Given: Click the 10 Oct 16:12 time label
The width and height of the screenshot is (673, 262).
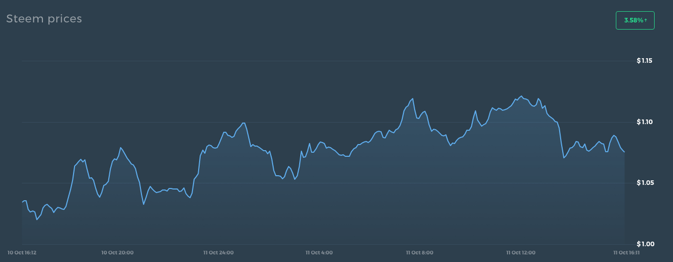Looking at the screenshot, I should [x=23, y=253].
